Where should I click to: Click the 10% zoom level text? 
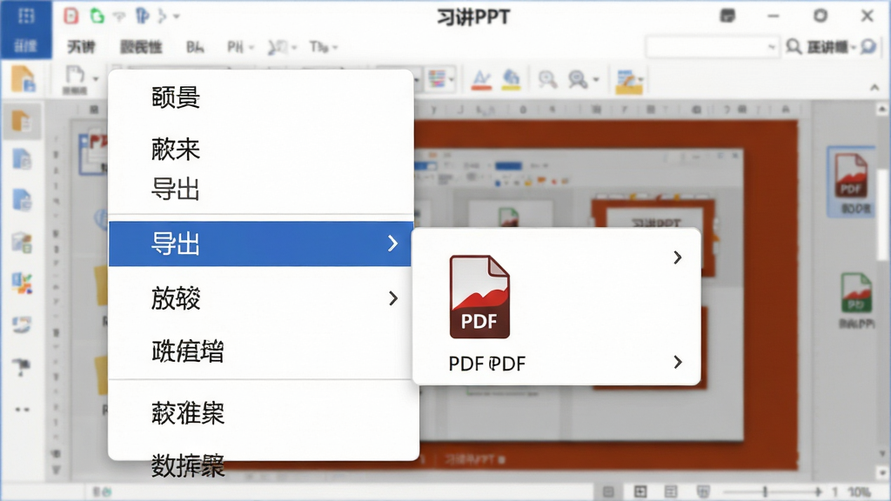(859, 492)
